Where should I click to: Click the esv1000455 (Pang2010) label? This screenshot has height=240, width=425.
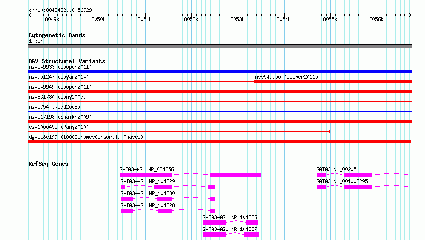tap(59, 127)
